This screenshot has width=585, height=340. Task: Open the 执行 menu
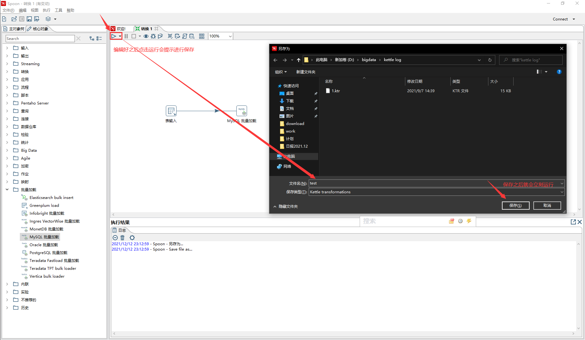[x=47, y=10]
